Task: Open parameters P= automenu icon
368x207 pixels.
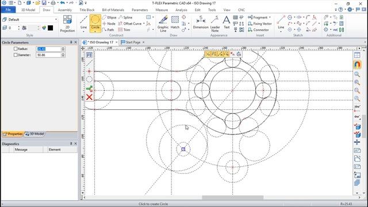Action: click(x=89, y=55)
